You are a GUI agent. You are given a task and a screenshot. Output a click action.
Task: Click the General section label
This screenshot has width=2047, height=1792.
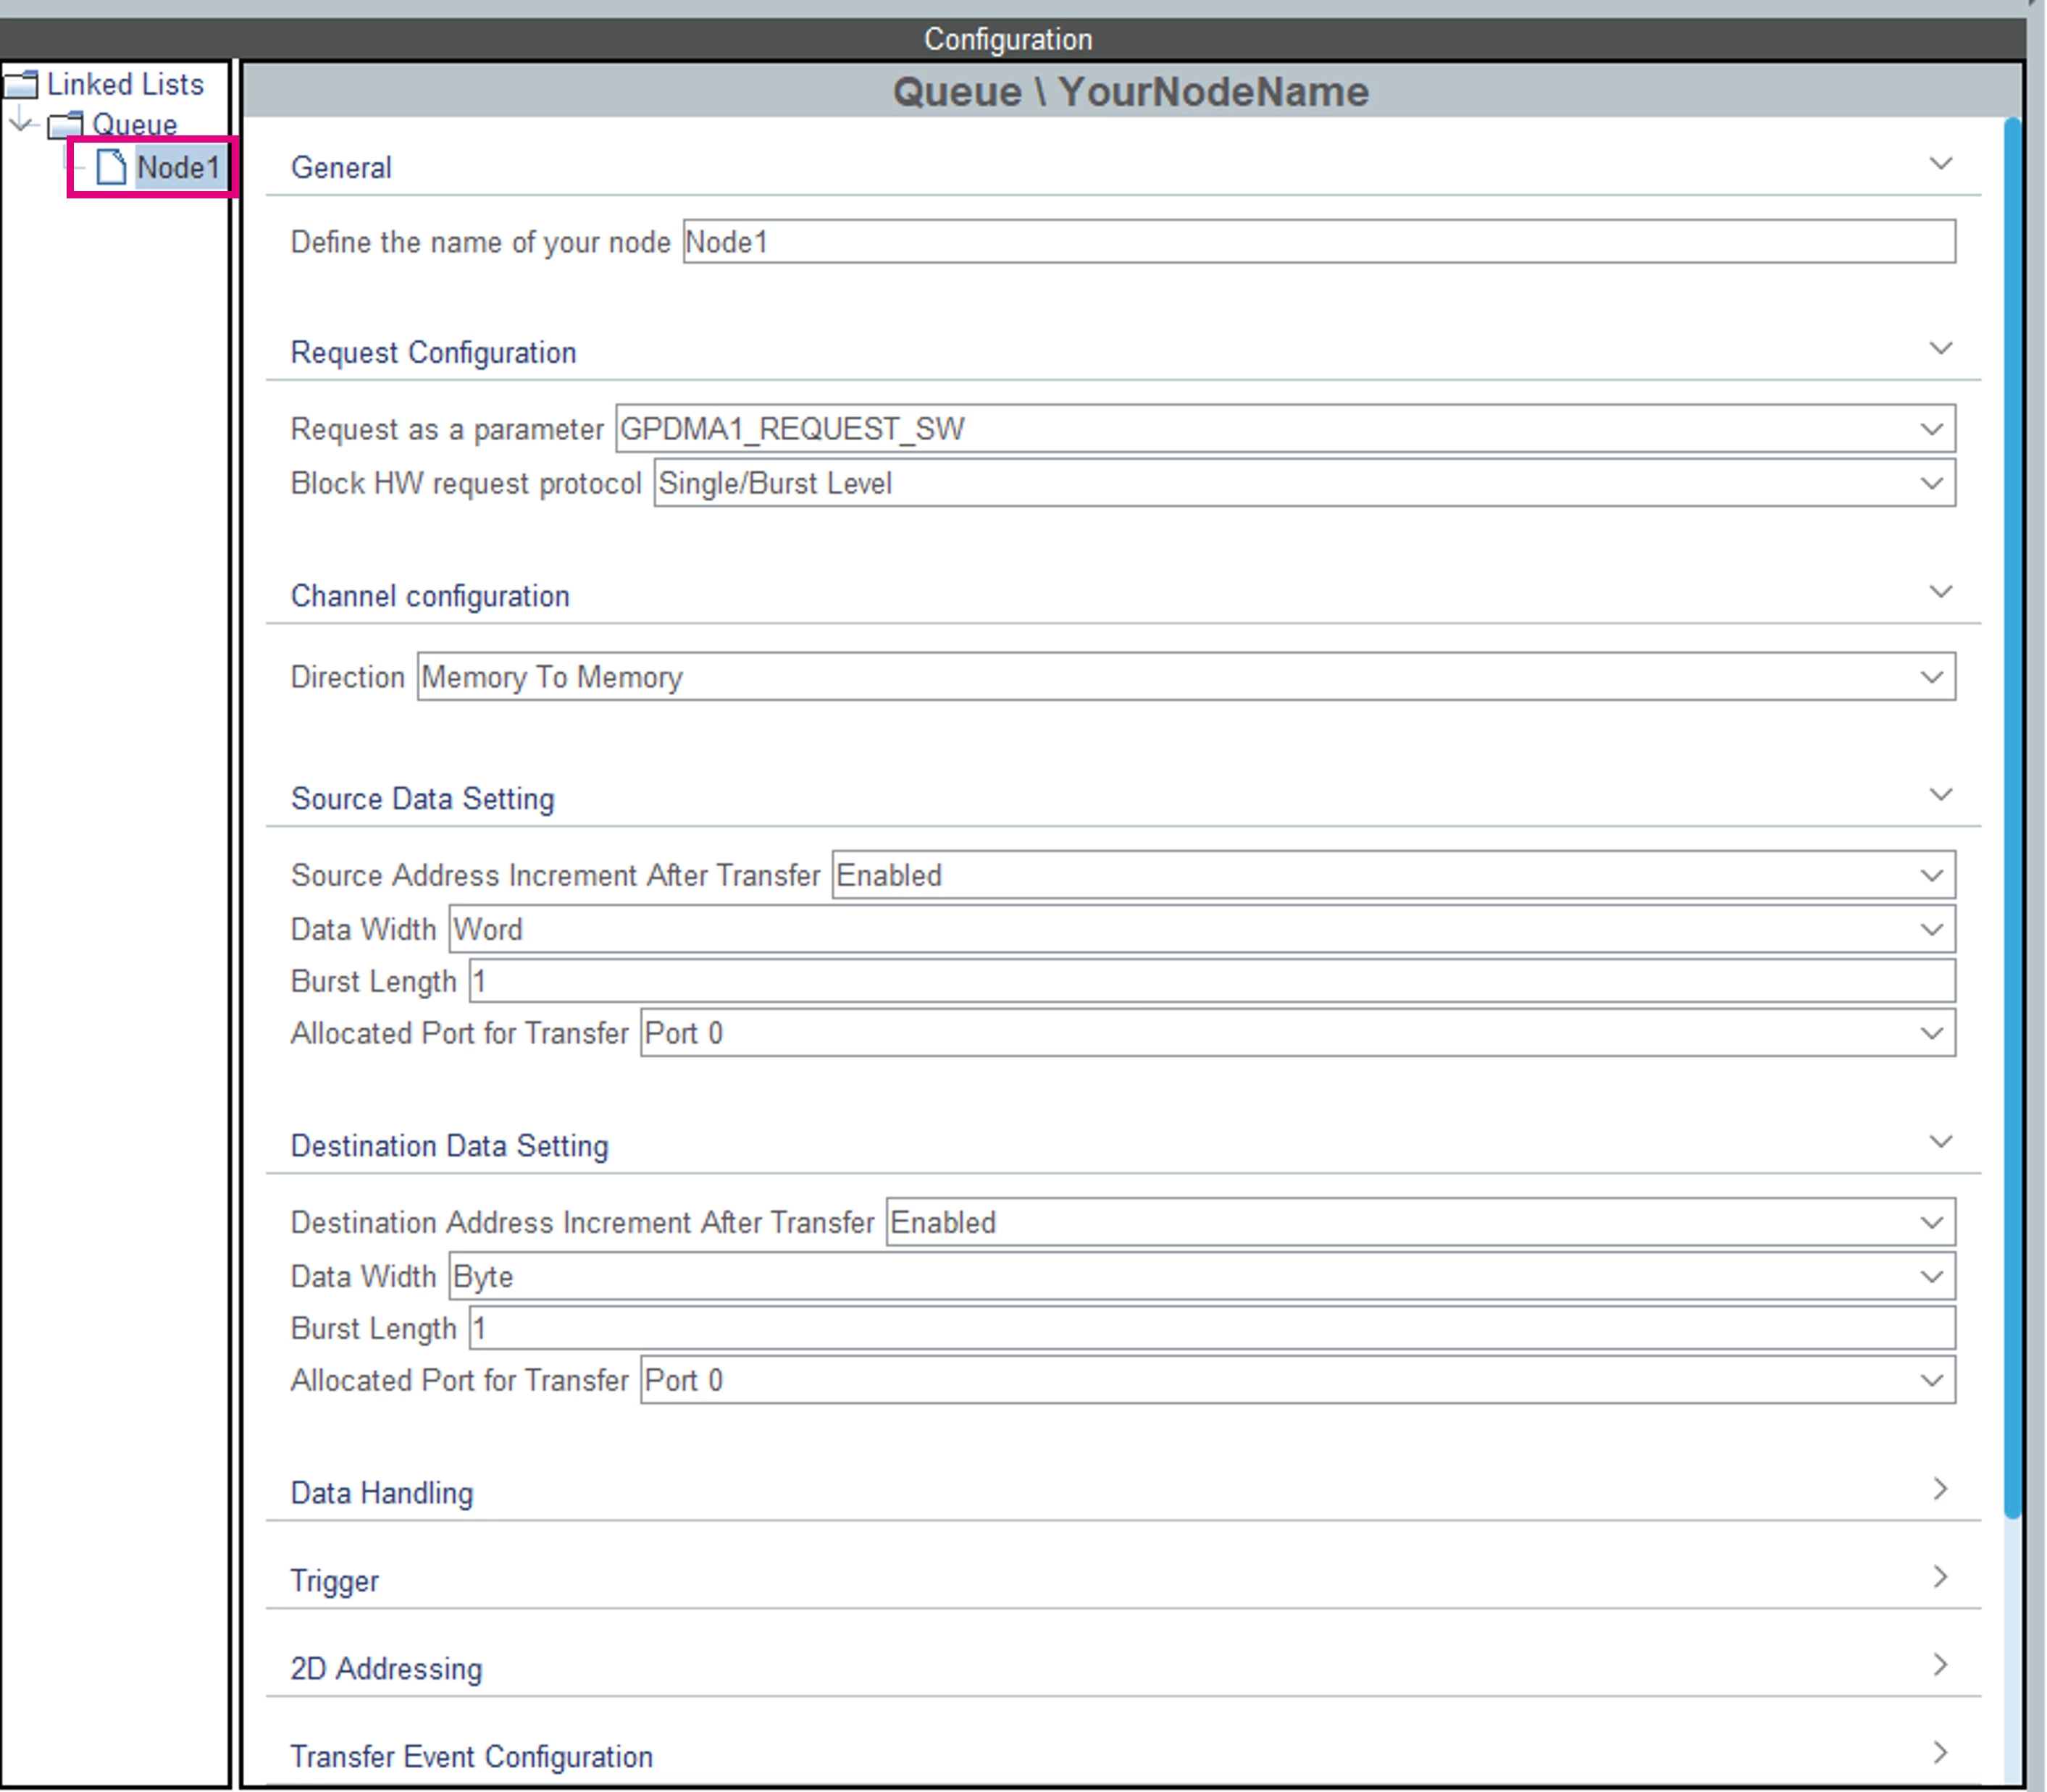(340, 167)
